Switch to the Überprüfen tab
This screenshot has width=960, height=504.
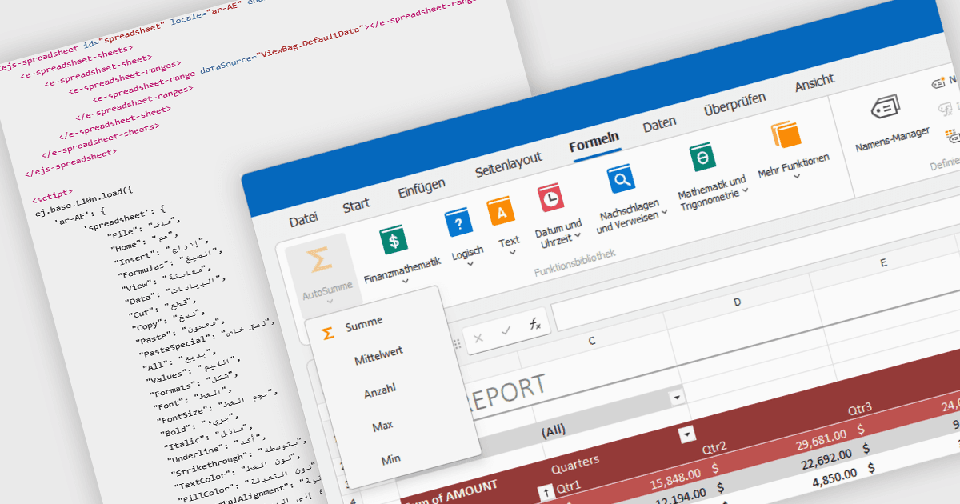(734, 105)
